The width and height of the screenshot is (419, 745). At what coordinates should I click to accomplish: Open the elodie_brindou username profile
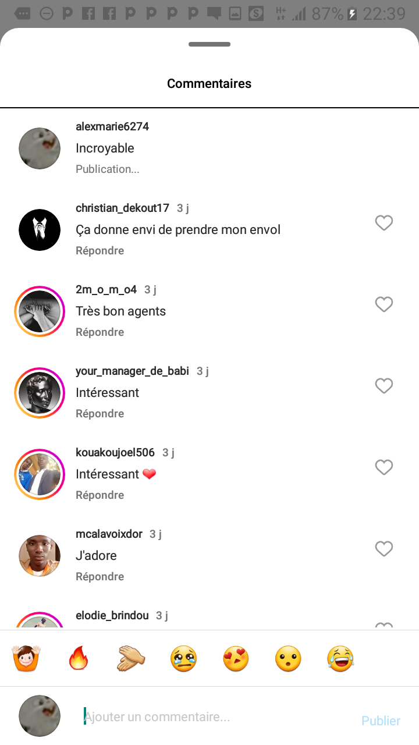pos(112,615)
